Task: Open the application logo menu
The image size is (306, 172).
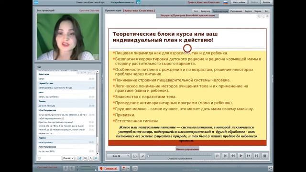Action: click(x=36, y=2)
